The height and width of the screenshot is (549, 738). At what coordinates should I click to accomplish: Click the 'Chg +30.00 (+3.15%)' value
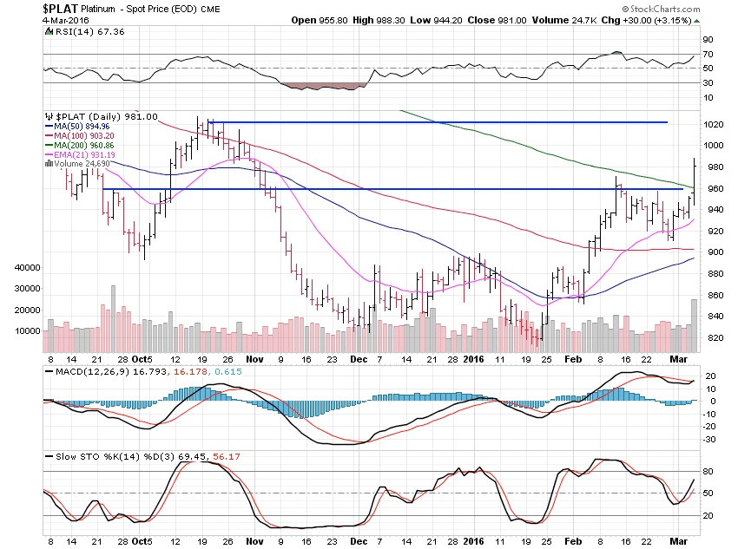click(647, 20)
